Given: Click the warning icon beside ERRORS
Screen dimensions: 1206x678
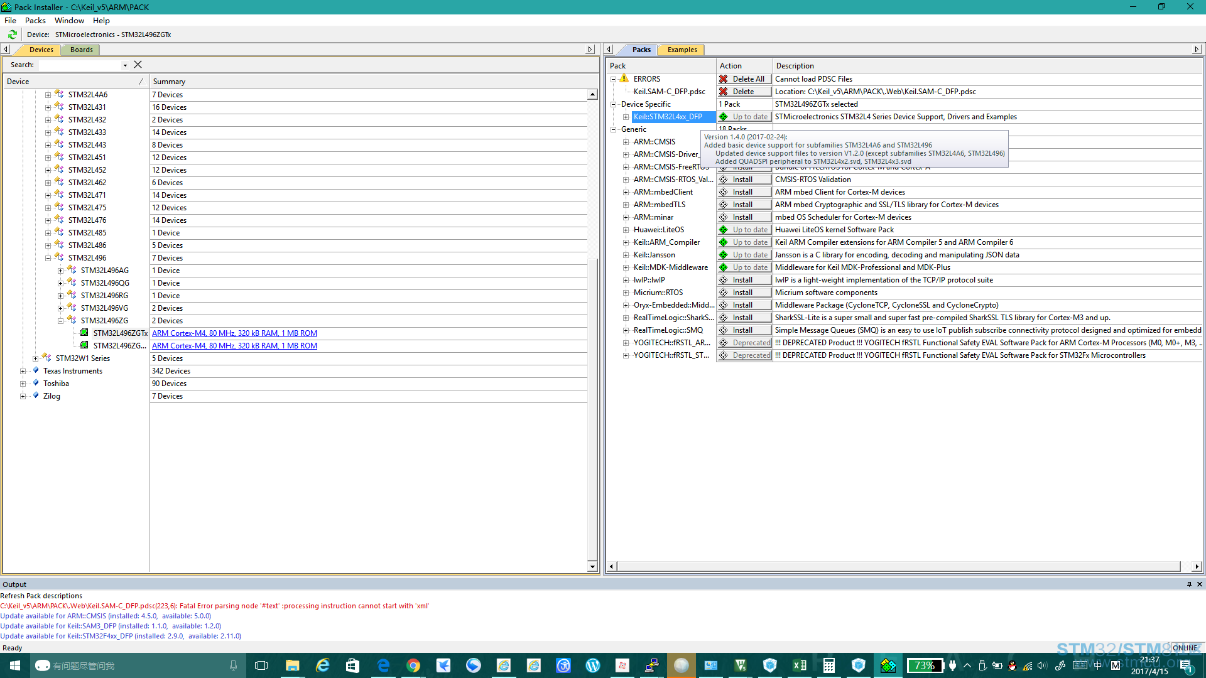Looking at the screenshot, I should coord(624,78).
